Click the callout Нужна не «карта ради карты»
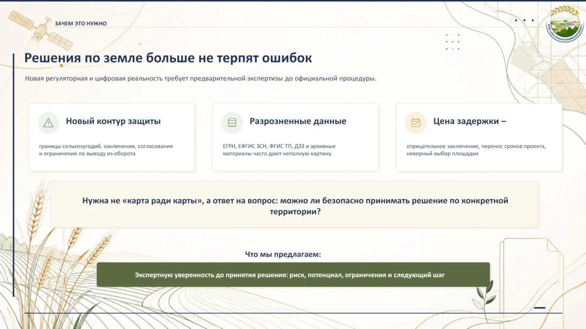 [294, 204]
